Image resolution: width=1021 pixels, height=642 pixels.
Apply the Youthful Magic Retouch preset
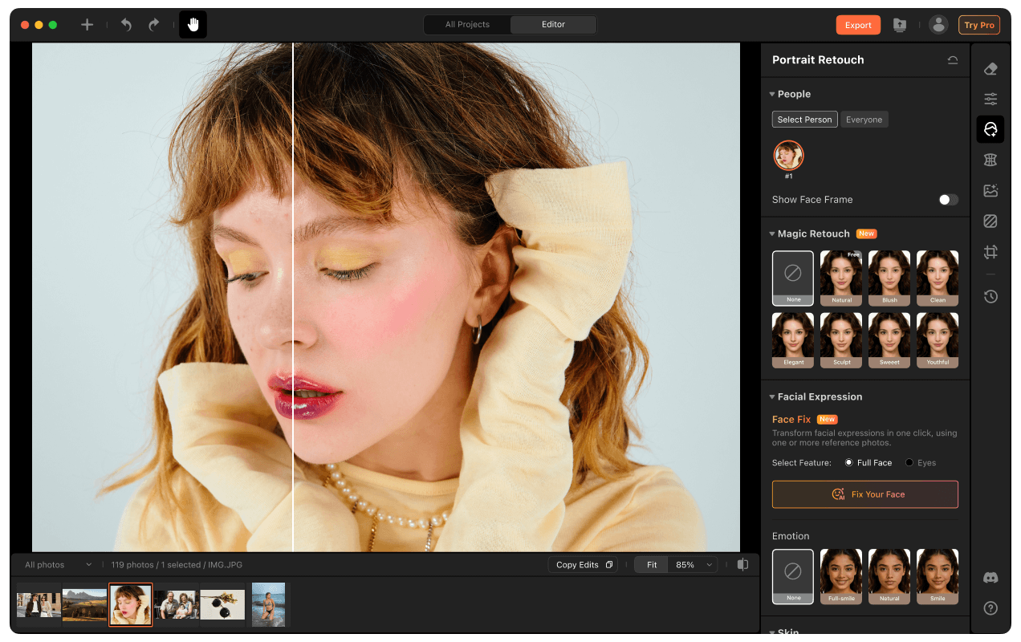[x=938, y=340]
